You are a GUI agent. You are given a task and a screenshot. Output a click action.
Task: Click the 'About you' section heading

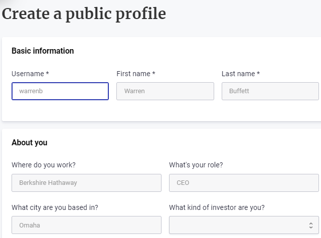click(30, 143)
